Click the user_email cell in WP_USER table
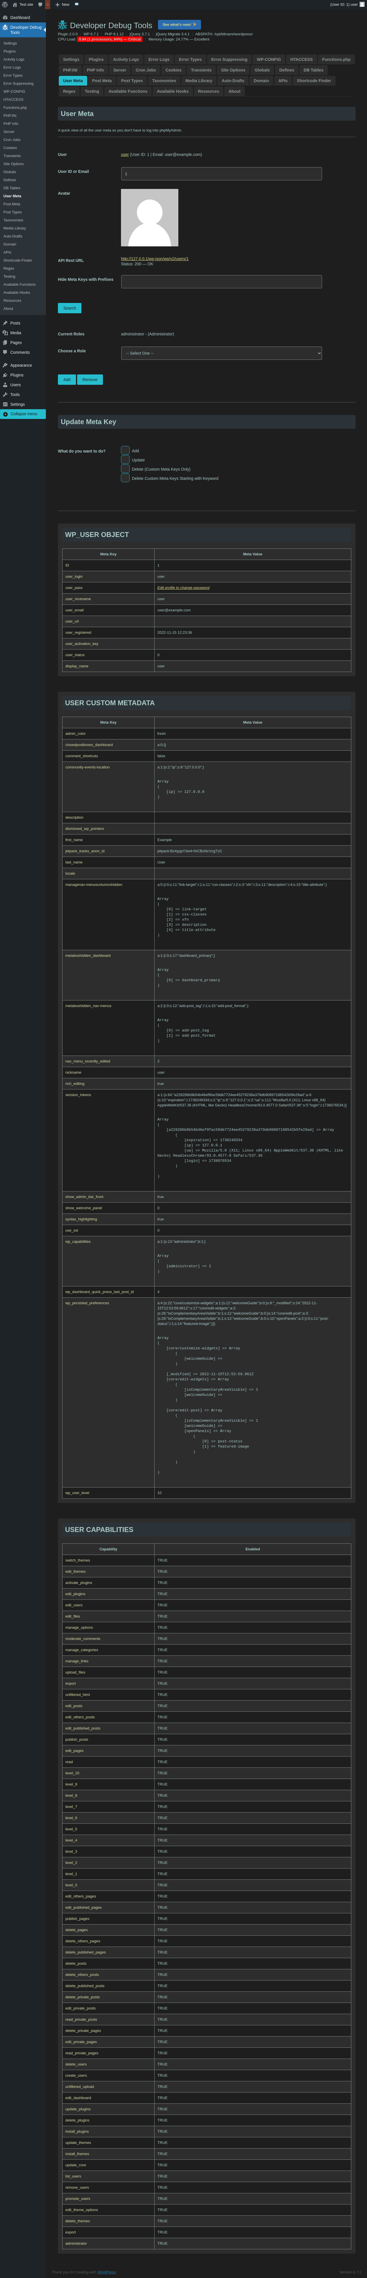367x2278 pixels. 108,610
